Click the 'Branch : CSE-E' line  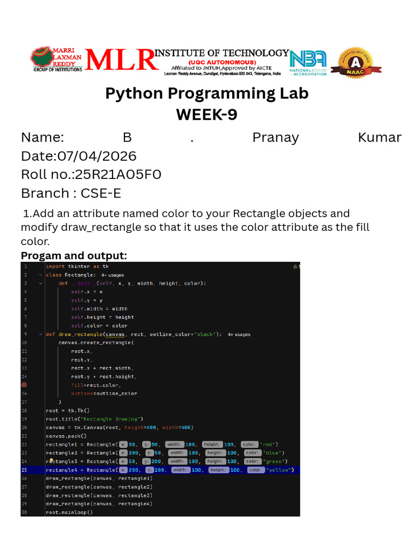(x=71, y=193)
